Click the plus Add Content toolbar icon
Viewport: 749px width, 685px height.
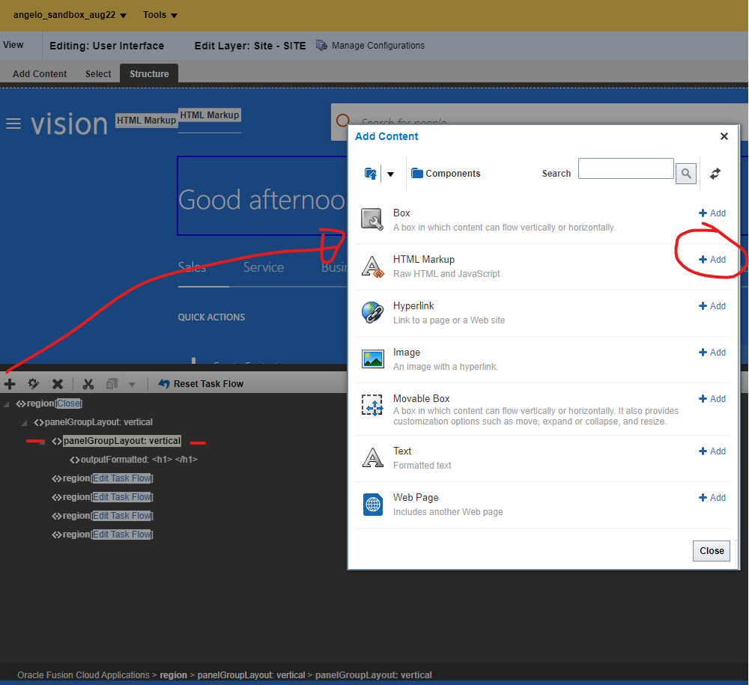(x=10, y=384)
